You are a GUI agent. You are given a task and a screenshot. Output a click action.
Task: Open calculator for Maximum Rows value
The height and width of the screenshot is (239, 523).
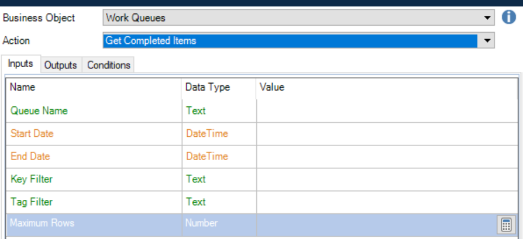[x=505, y=224]
